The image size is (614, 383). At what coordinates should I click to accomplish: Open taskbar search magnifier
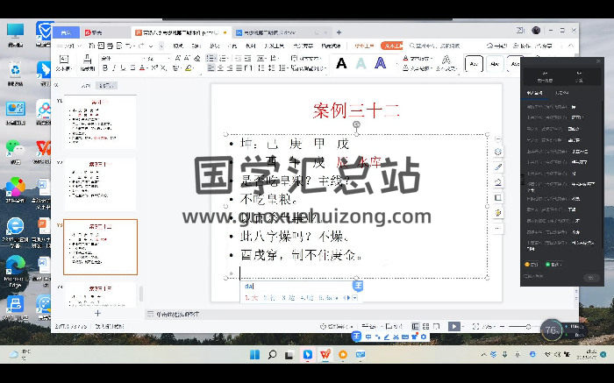coord(272,355)
